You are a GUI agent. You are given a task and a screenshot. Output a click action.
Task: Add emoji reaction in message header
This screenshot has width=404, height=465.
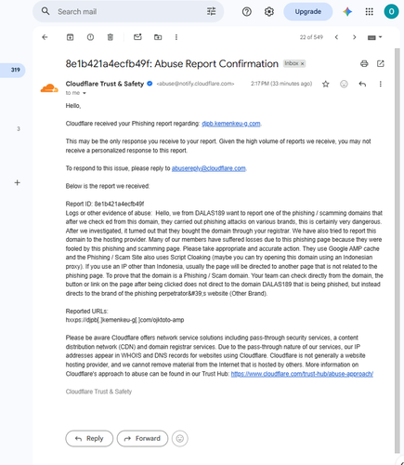(x=344, y=84)
